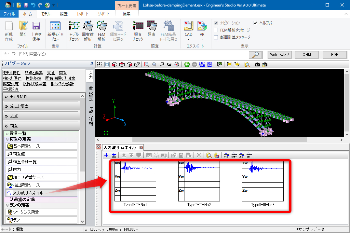Click the CSV wave import icon
This screenshot has width=350, height=233.
(249, 155)
